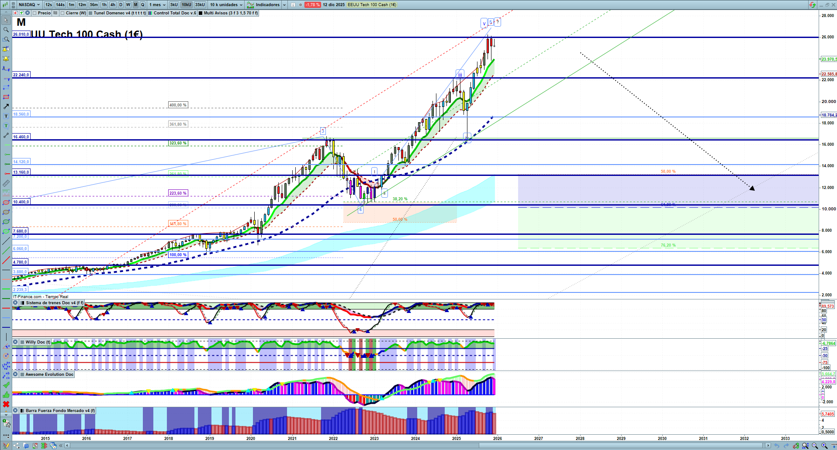Pick the ruler measurement tool
This screenshot has height=450, width=837.
tap(6, 183)
